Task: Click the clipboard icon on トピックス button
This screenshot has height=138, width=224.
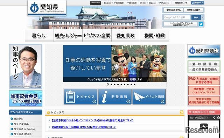Action: click(x=70, y=97)
